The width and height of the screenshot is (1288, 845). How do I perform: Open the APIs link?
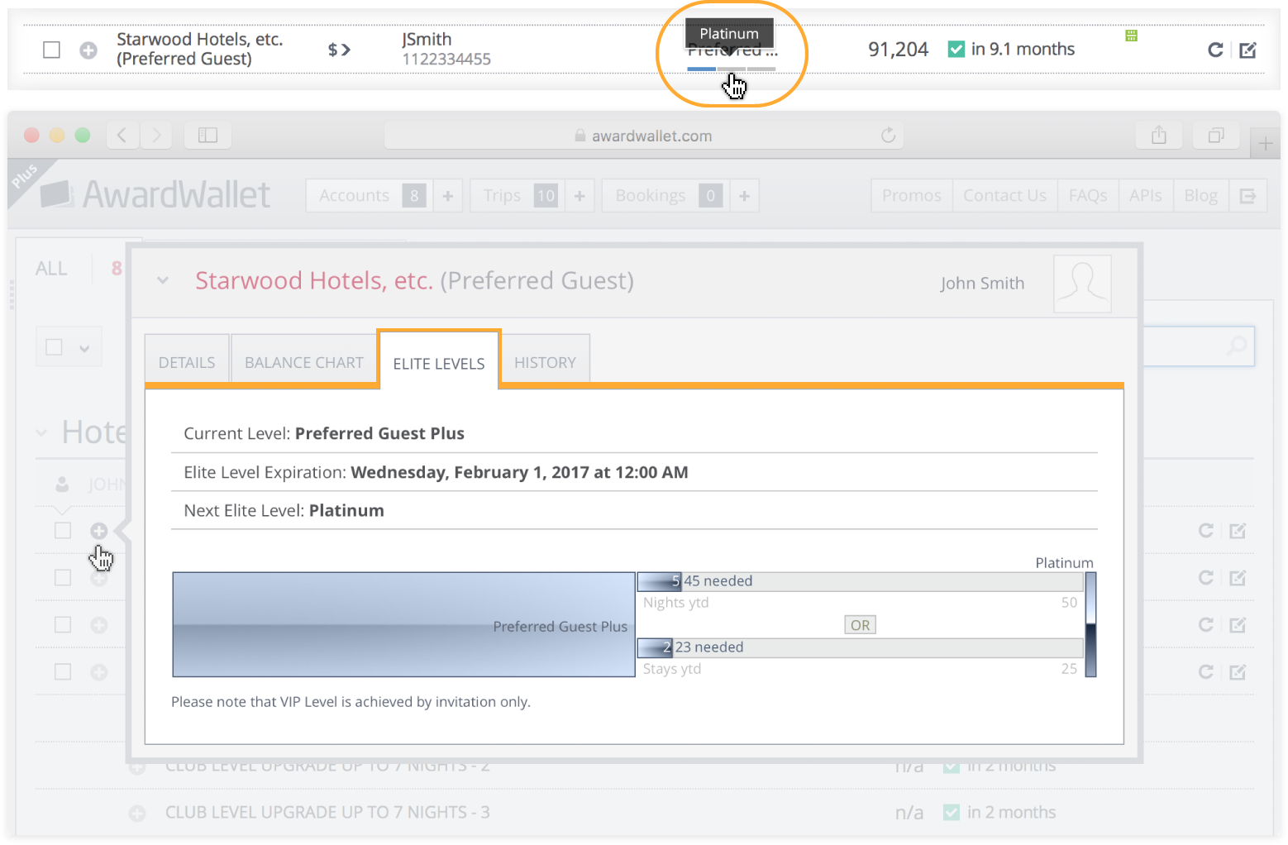click(1146, 196)
